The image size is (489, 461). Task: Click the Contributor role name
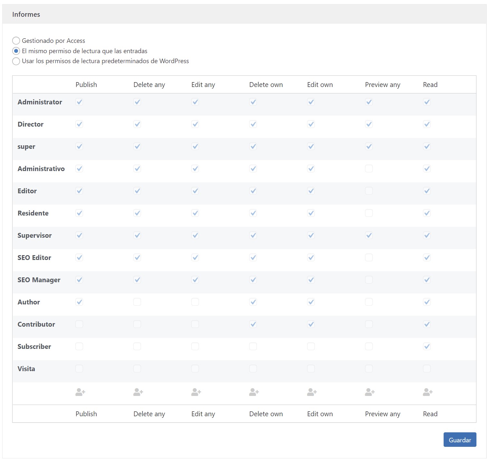click(36, 324)
